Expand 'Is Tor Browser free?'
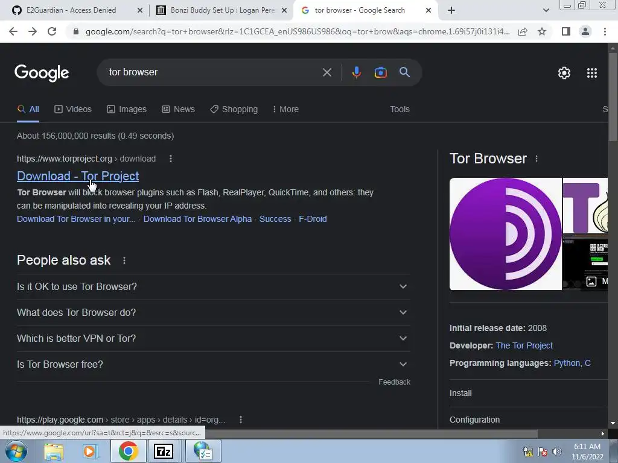 pos(213,365)
